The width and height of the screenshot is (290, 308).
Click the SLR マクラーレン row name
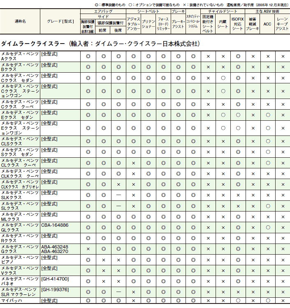pyautogui.click(x=19, y=292)
